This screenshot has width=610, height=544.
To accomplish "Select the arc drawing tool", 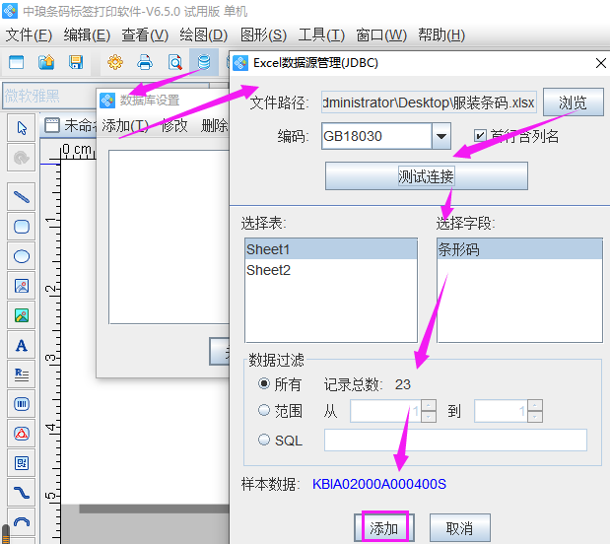I will tap(22, 522).
